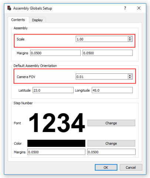The image size is (150, 178).
Task: Select the Contents tab
Action: tap(18, 20)
